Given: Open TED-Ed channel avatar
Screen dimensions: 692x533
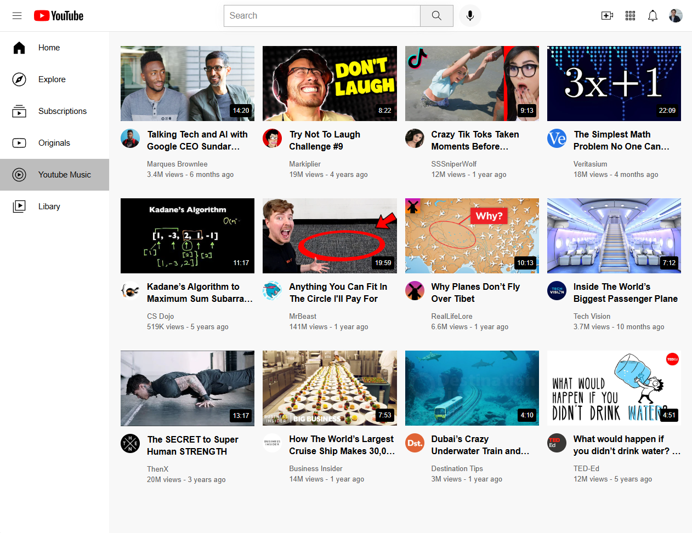Looking at the screenshot, I should [557, 443].
